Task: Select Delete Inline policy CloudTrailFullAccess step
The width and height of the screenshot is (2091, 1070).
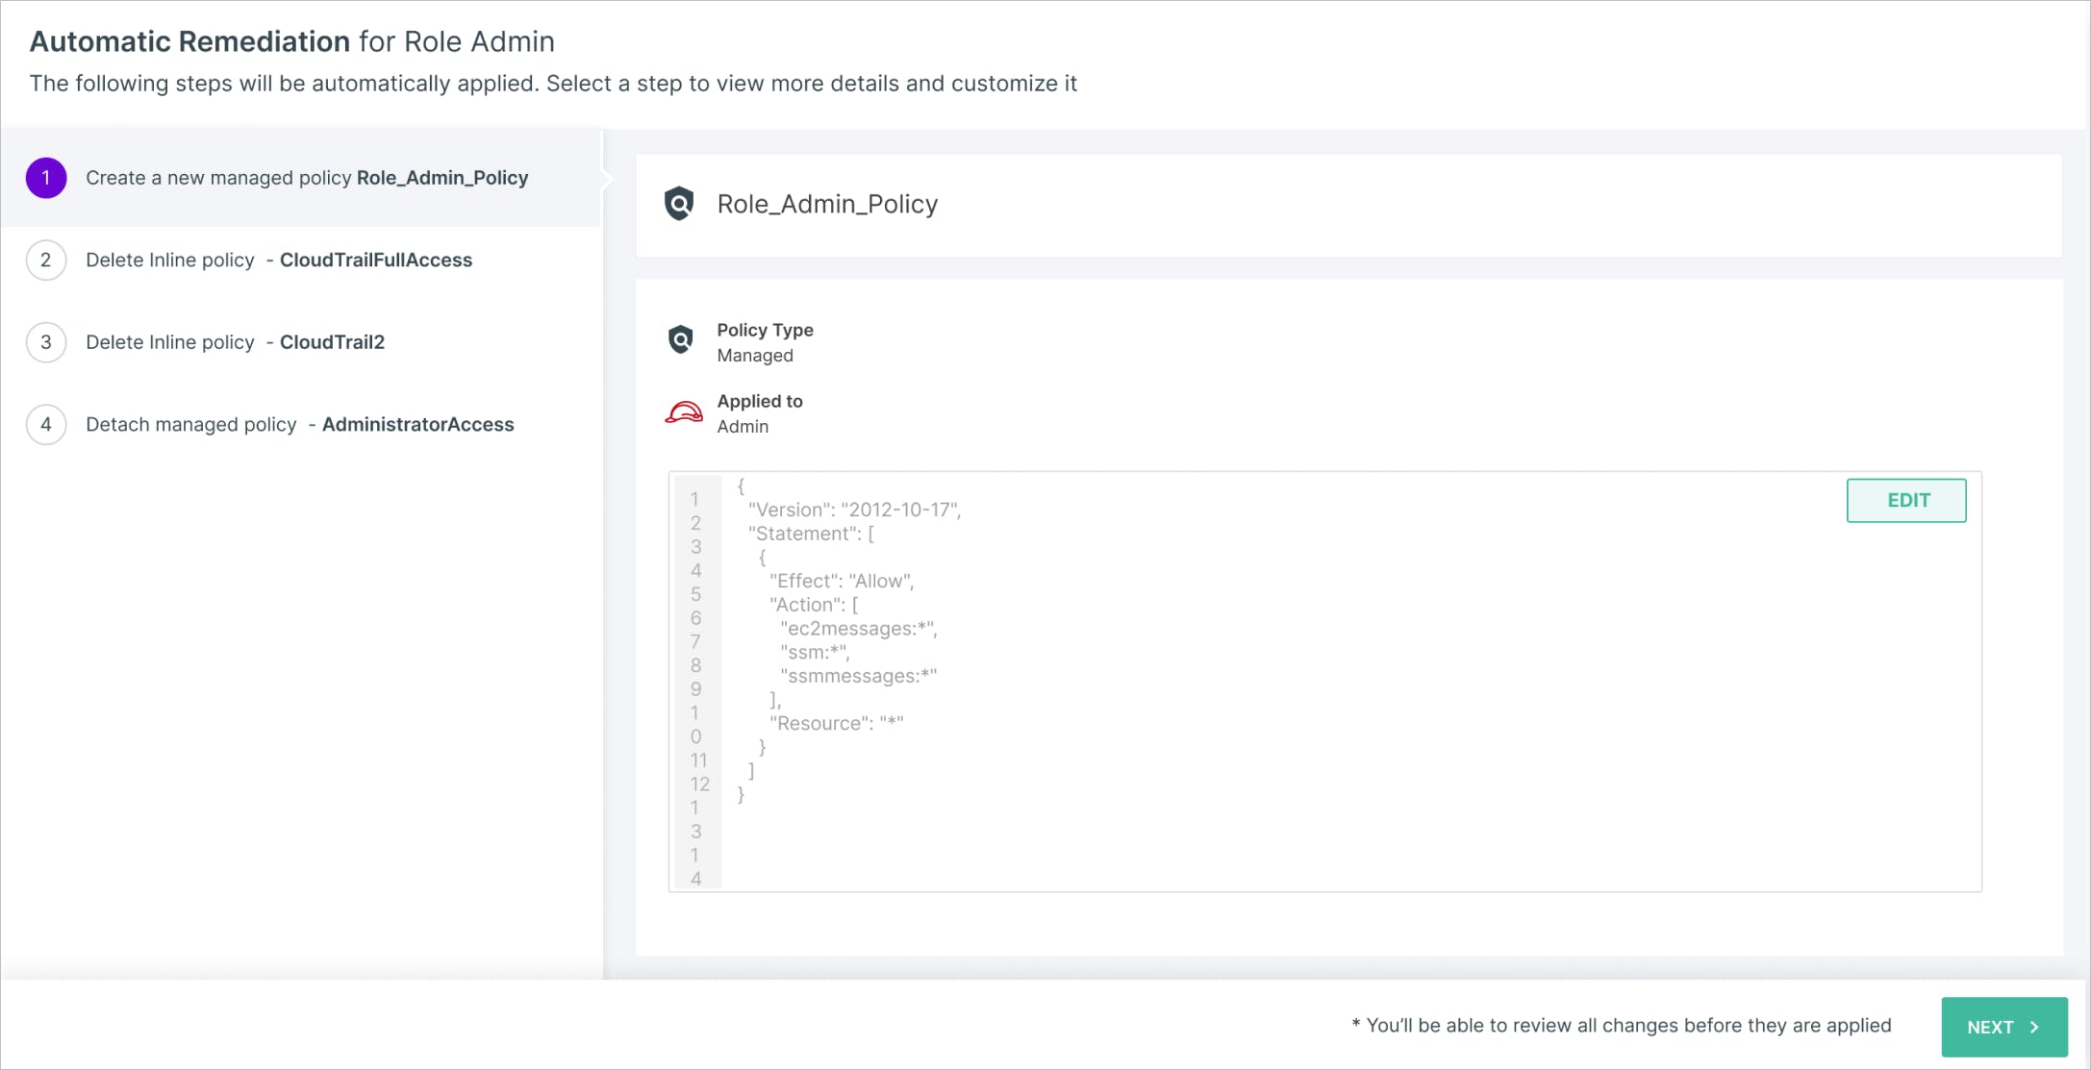Action: point(279,261)
